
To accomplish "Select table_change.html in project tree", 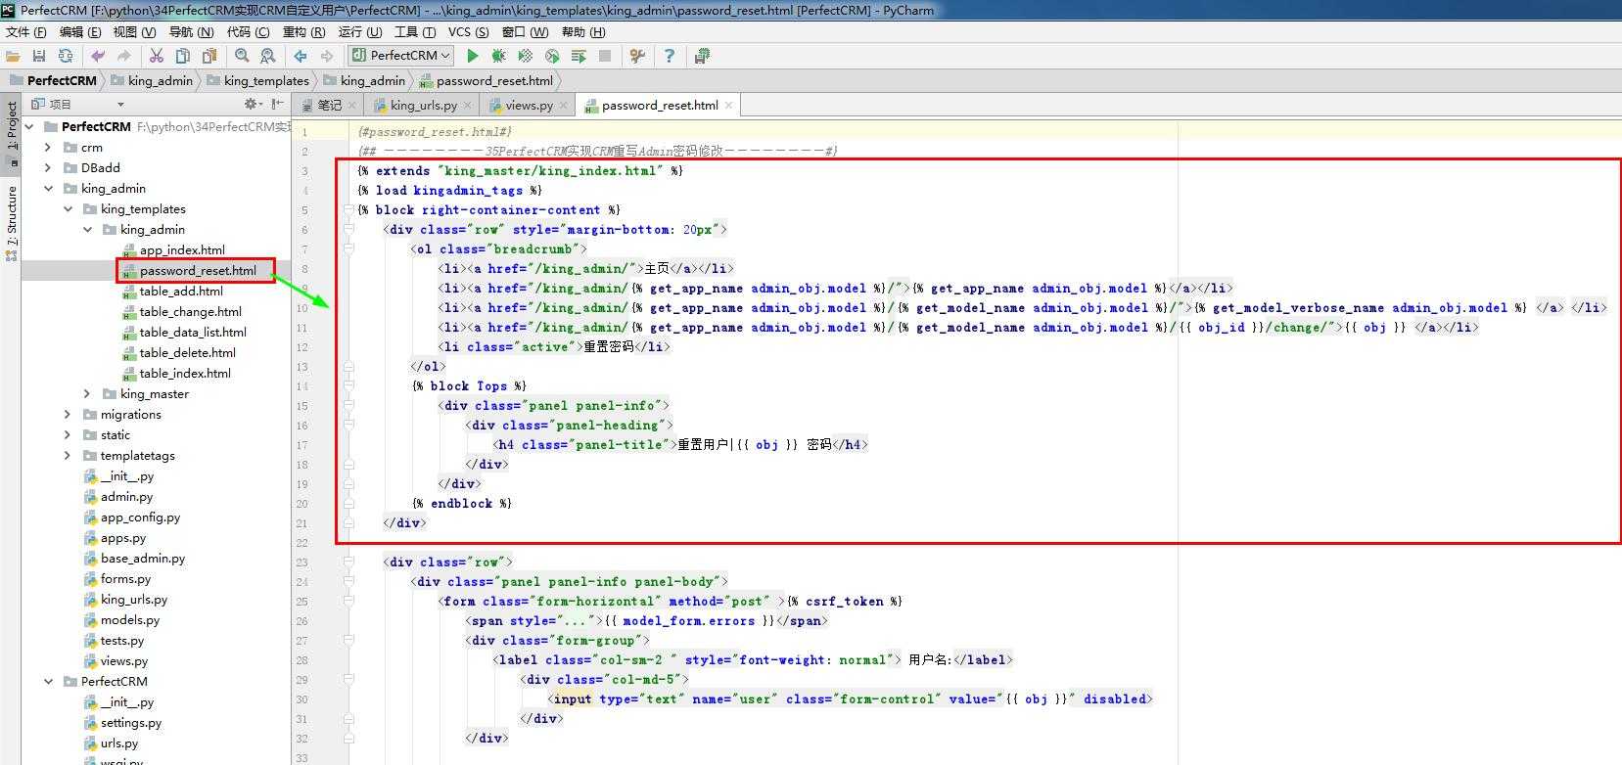I will [x=190, y=311].
